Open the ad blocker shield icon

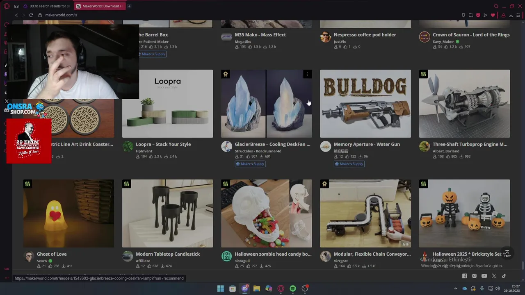(x=478, y=15)
